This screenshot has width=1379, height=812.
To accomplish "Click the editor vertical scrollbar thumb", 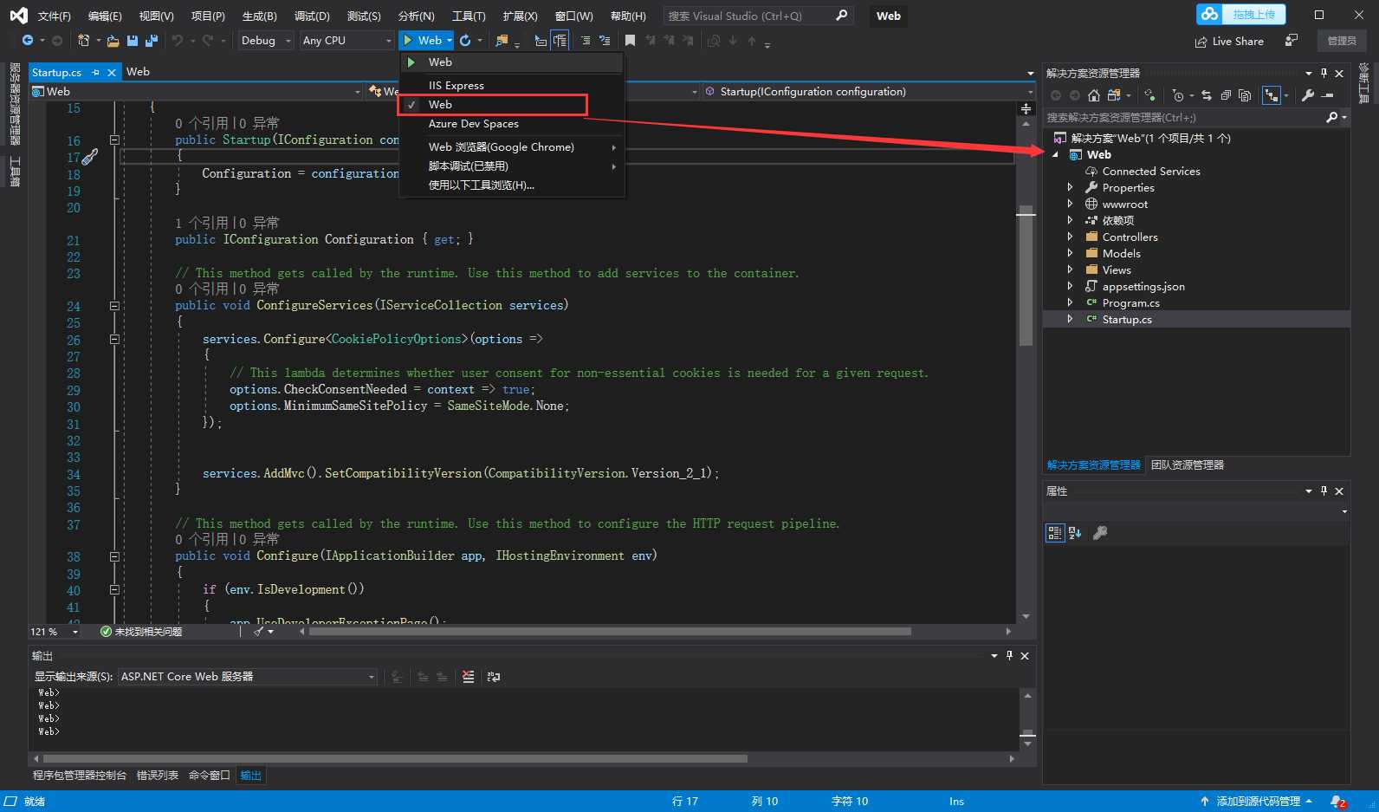I will click(1026, 276).
